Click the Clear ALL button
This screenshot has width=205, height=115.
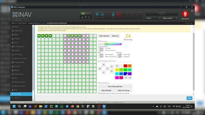pyautogui.click(x=115, y=36)
